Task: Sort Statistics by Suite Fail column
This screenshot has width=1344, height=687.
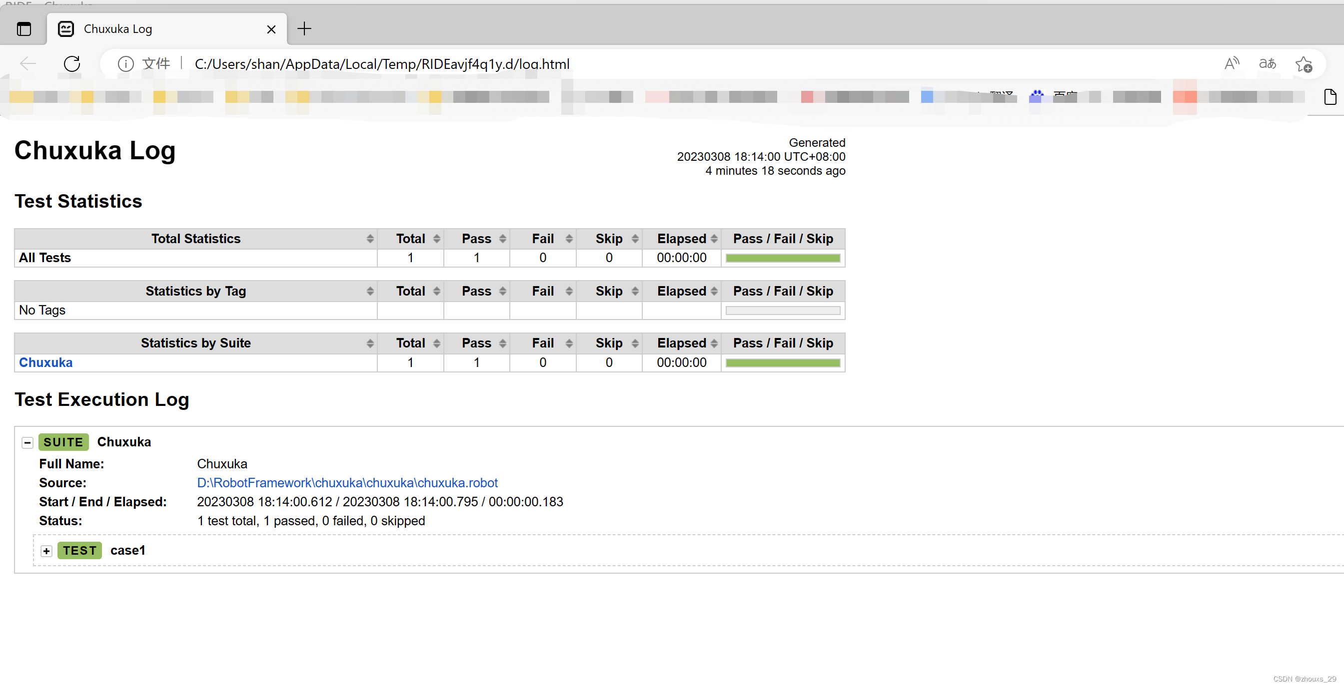Action: 543,343
